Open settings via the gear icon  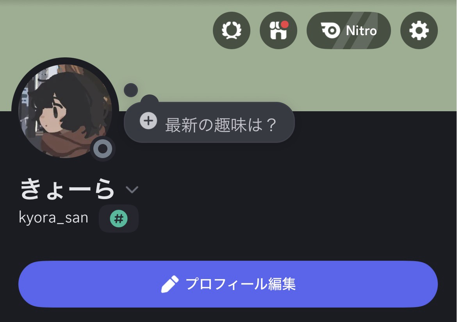point(419,30)
